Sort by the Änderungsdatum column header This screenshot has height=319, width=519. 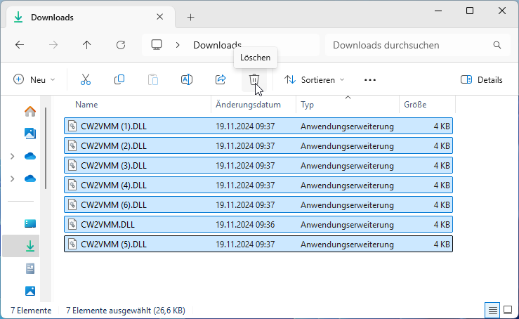coord(248,105)
